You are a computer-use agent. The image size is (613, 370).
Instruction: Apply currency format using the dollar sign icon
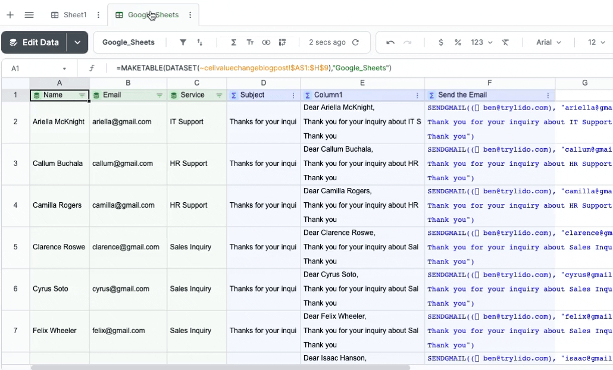440,42
